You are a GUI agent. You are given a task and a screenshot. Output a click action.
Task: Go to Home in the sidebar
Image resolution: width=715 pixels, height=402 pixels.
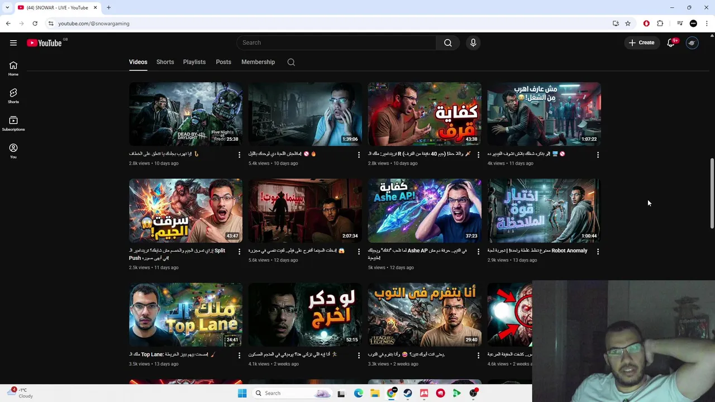coord(13,69)
